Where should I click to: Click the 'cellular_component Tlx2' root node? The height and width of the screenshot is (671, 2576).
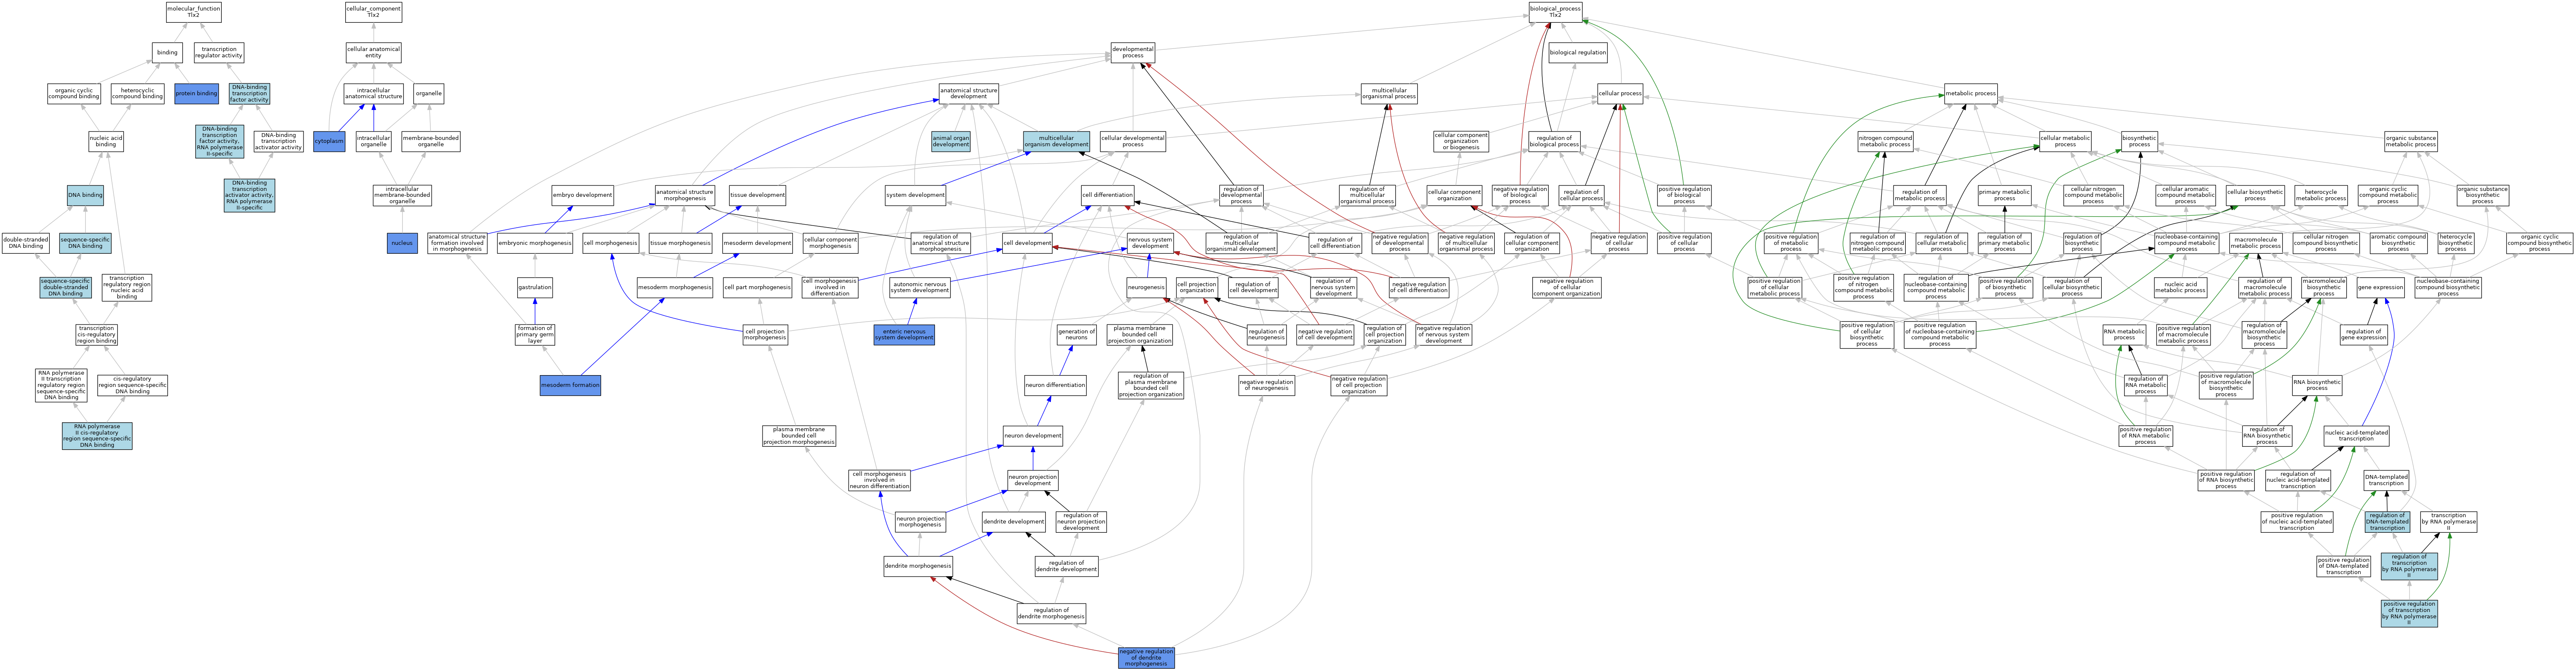point(373,12)
